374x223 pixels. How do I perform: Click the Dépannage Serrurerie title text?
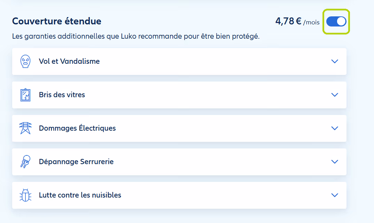76,162
